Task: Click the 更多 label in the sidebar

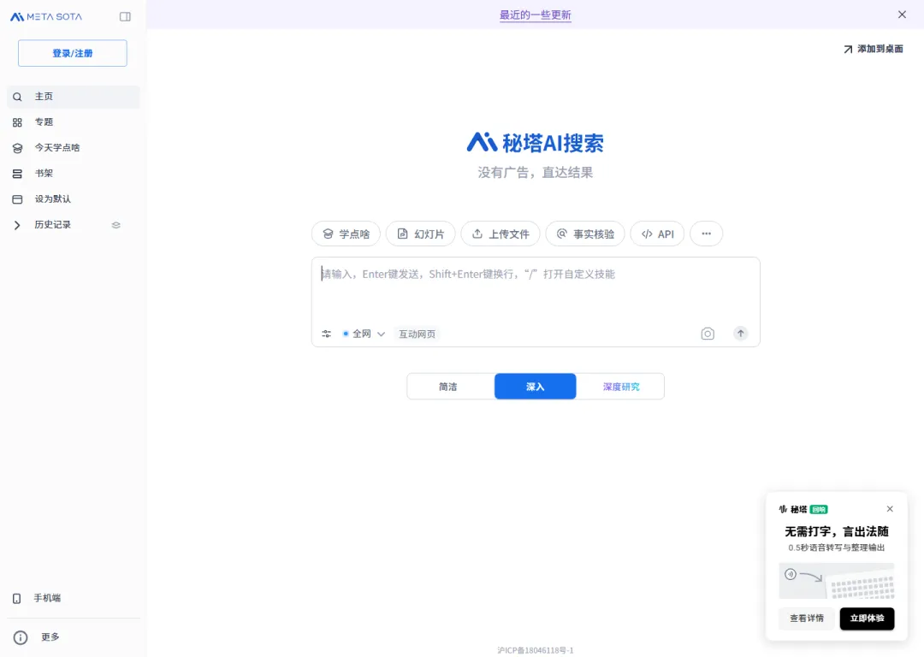Action: tap(50, 637)
